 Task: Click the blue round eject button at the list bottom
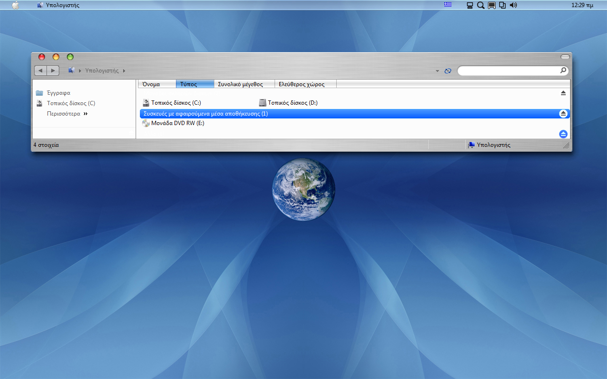(563, 134)
